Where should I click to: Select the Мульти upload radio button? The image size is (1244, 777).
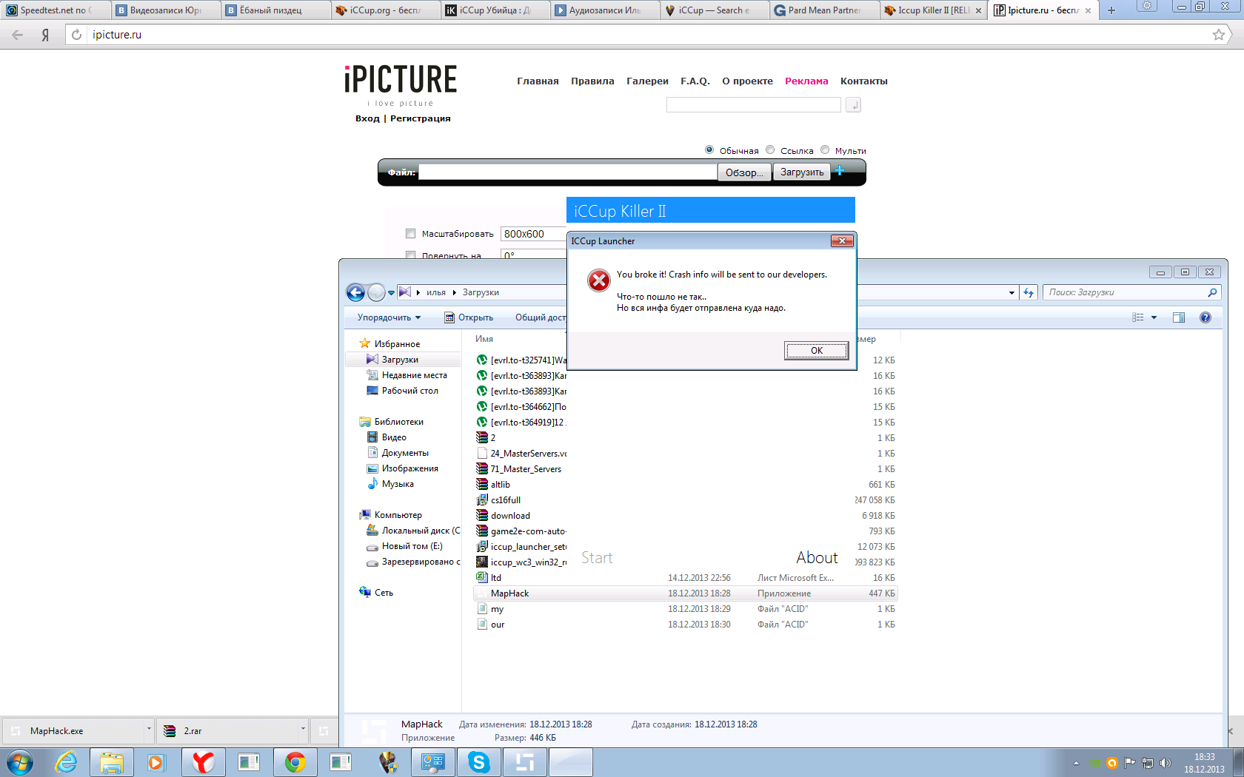825,149
